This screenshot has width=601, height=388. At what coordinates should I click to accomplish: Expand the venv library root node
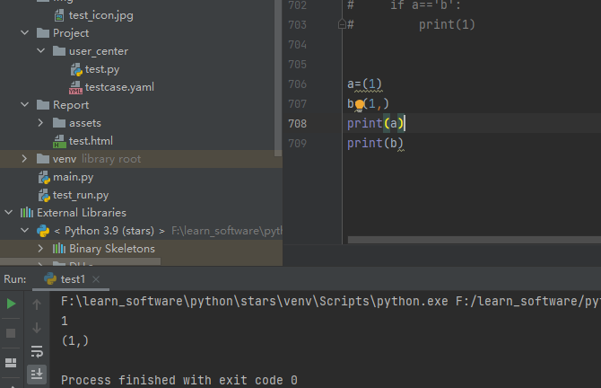[x=24, y=159]
